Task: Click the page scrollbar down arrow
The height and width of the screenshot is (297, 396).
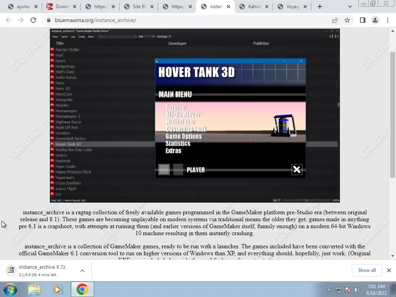Action: [393, 256]
